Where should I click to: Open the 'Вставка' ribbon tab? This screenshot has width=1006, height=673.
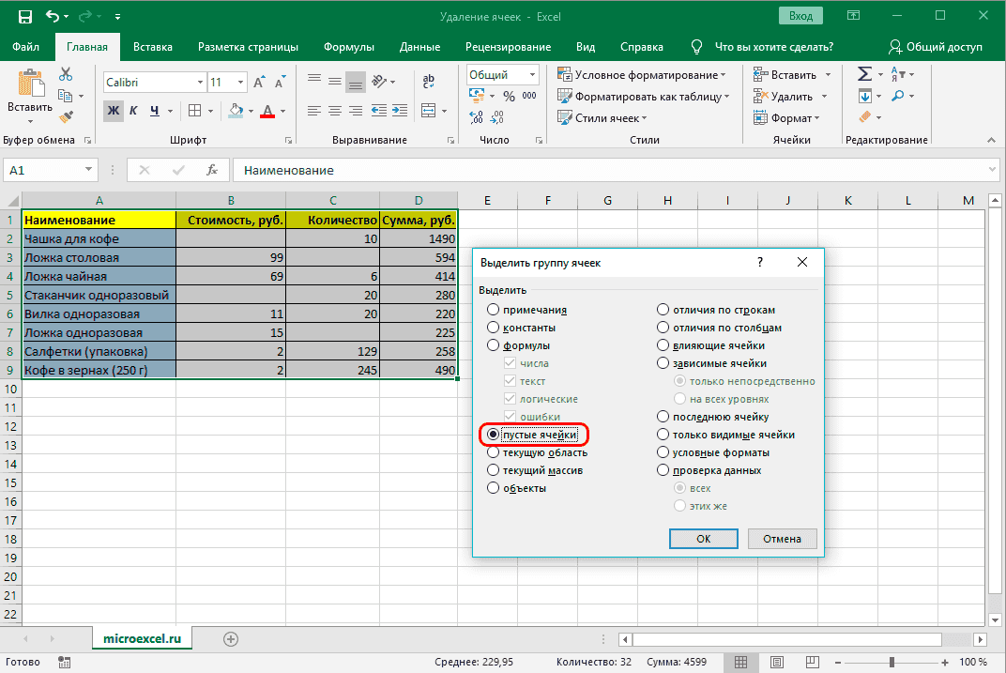(152, 47)
